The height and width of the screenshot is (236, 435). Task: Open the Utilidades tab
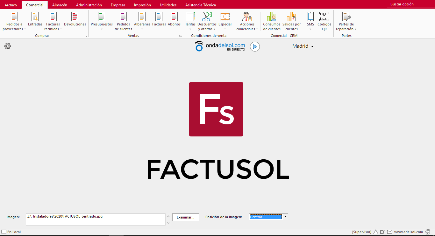tap(168, 5)
